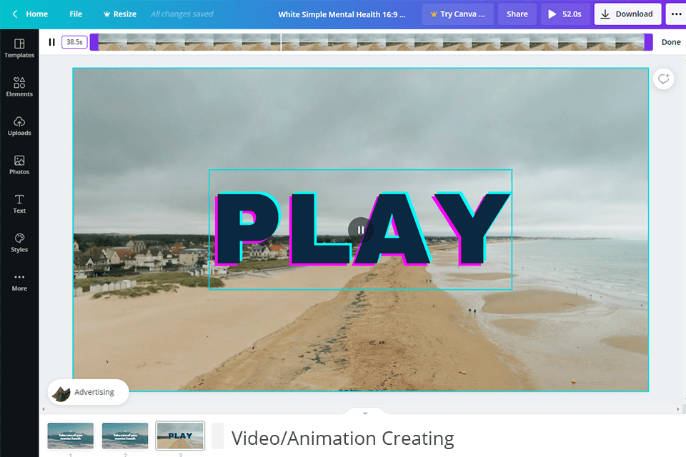Click the Try Canva Pro button
686x457 pixels.
(457, 14)
